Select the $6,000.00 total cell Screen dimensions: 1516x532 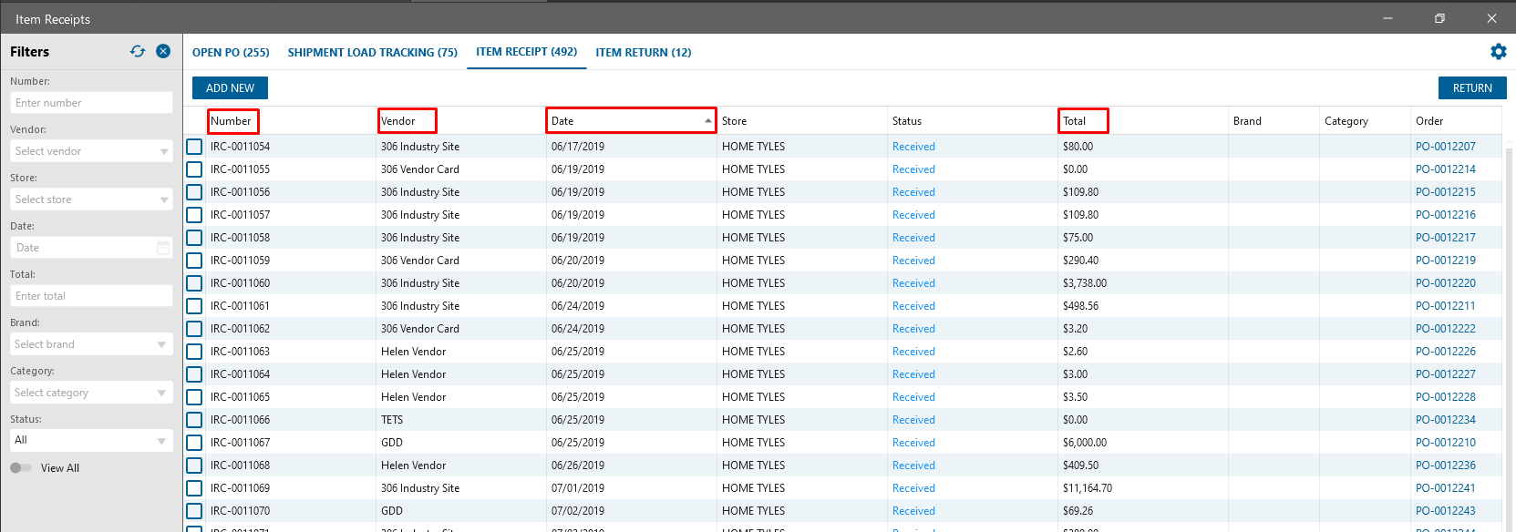[x=1084, y=443]
